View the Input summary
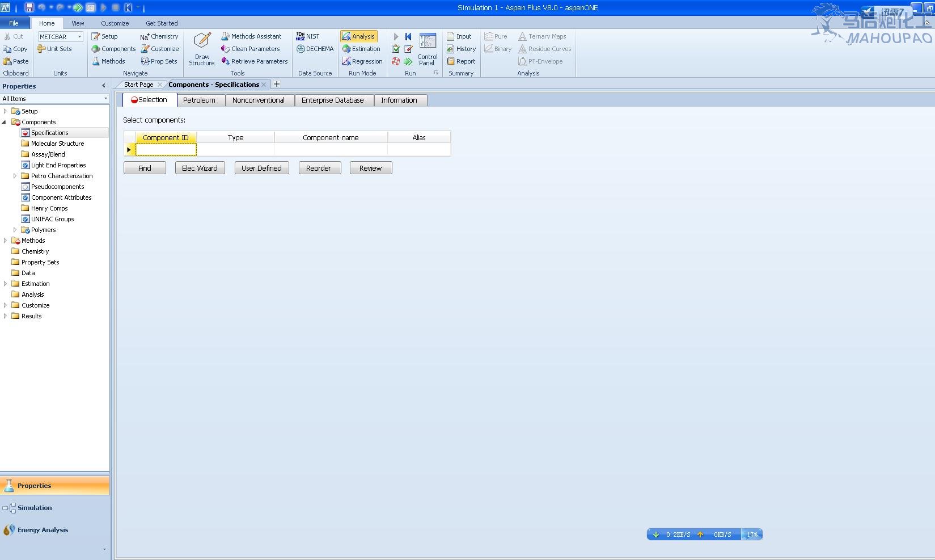Screen dimensions: 935x560 (x=459, y=36)
